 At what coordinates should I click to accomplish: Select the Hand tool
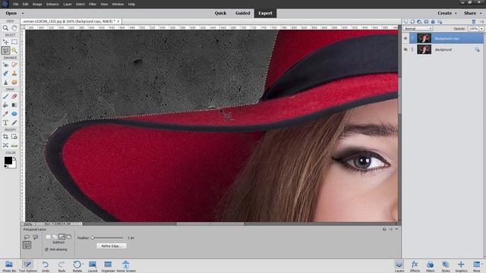click(x=14, y=28)
